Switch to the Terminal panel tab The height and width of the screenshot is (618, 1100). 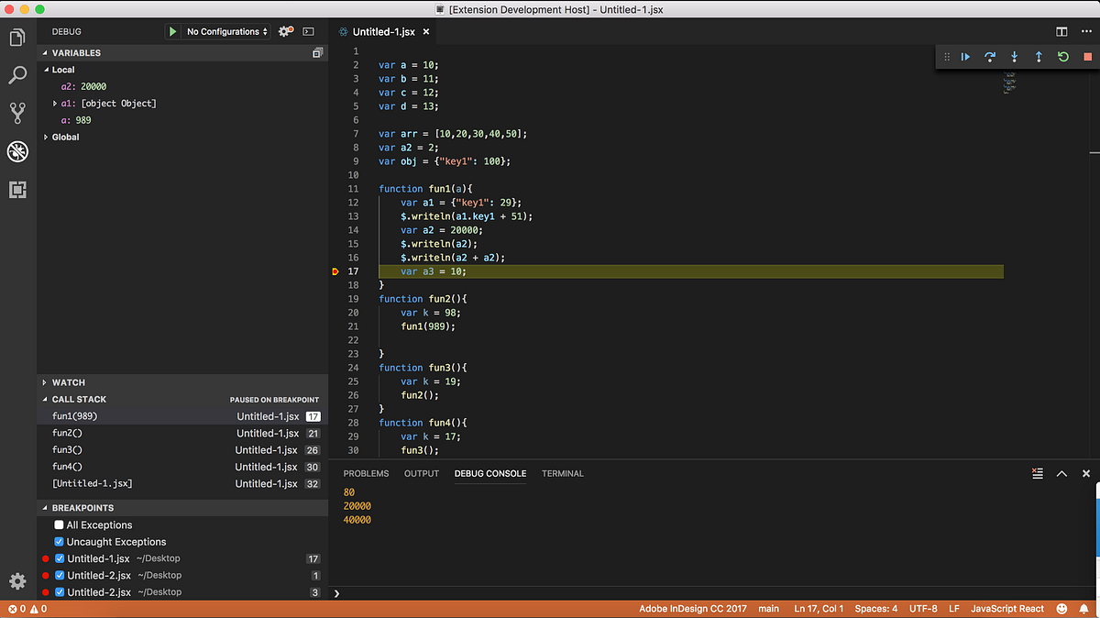click(562, 474)
